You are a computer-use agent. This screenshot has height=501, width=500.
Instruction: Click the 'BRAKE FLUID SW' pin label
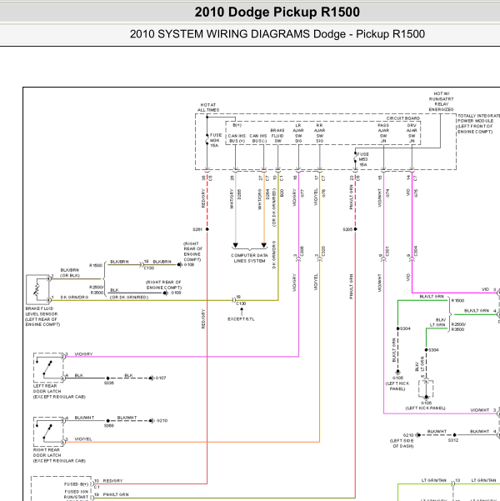[x=277, y=136]
